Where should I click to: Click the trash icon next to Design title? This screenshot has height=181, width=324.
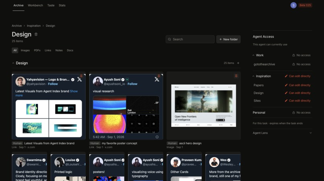pos(36,34)
